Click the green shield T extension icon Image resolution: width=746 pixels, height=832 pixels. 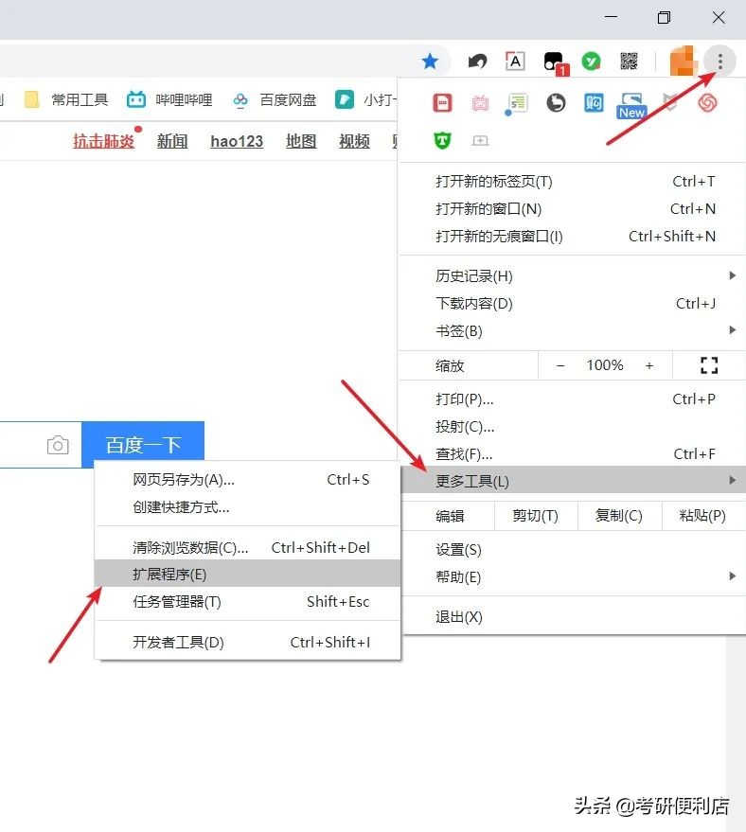442,140
